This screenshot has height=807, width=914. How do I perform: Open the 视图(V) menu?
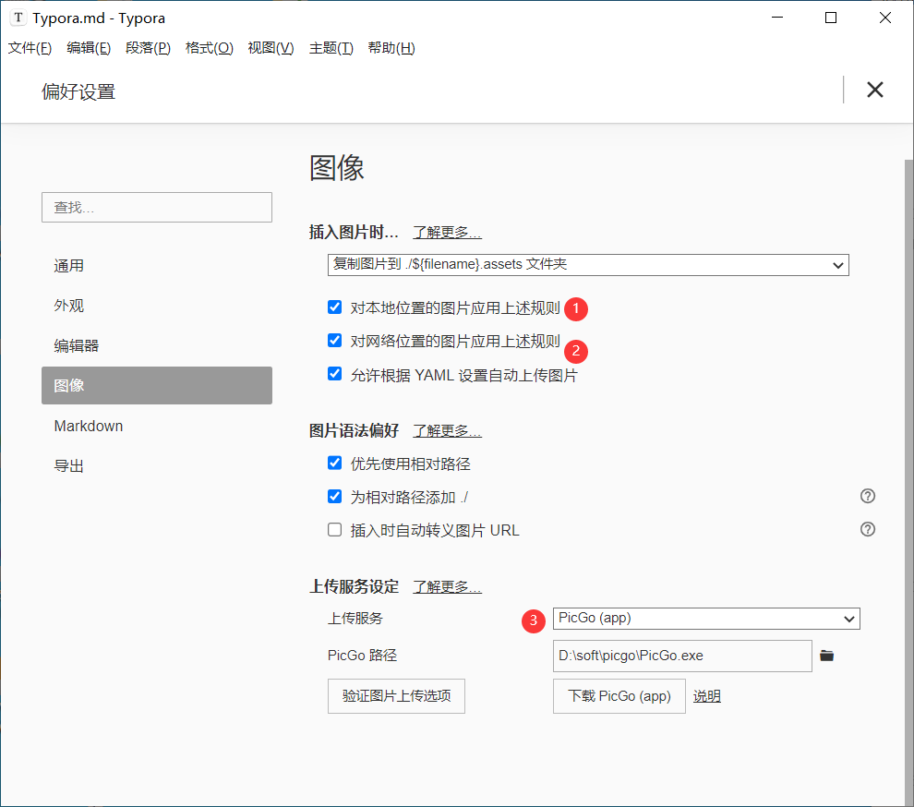click(271, 48)
